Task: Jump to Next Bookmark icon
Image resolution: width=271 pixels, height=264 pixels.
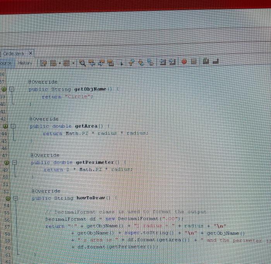Action: (x=141, y=62)
